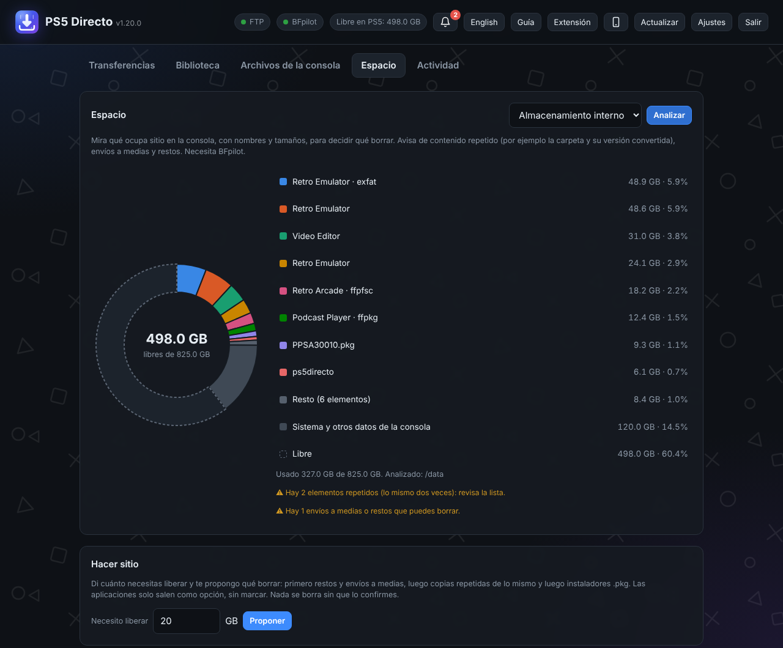Click the mobile phone icon button
Viewport: 783px width, 648px height.
(616, 22)
